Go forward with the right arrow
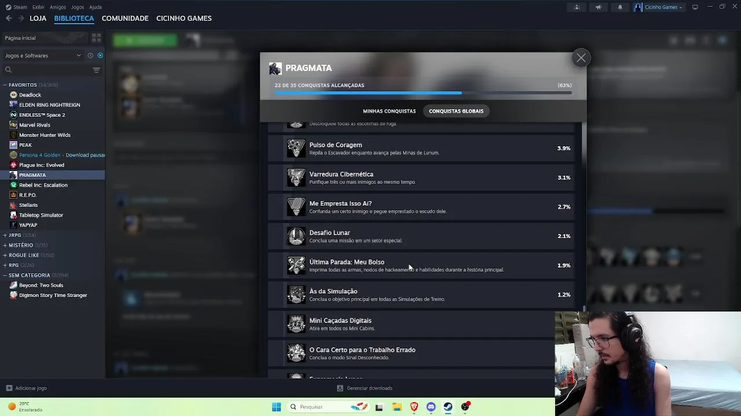The image size is (741, 416). pyautogui.click(x=21, y=18)
